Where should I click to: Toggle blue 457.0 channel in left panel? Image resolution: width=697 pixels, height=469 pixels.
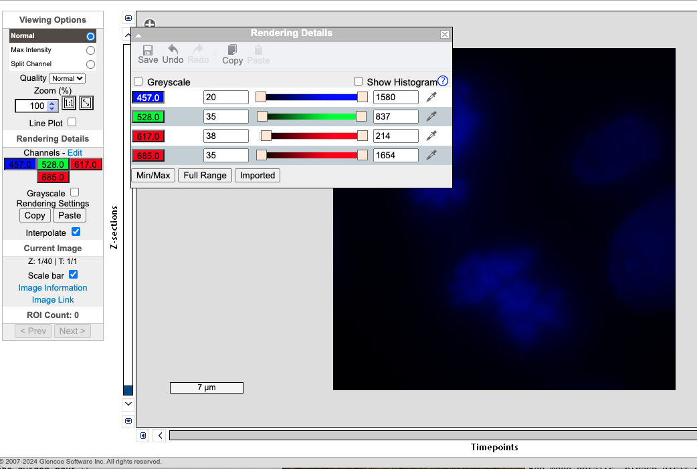click(x=20, y=164)
